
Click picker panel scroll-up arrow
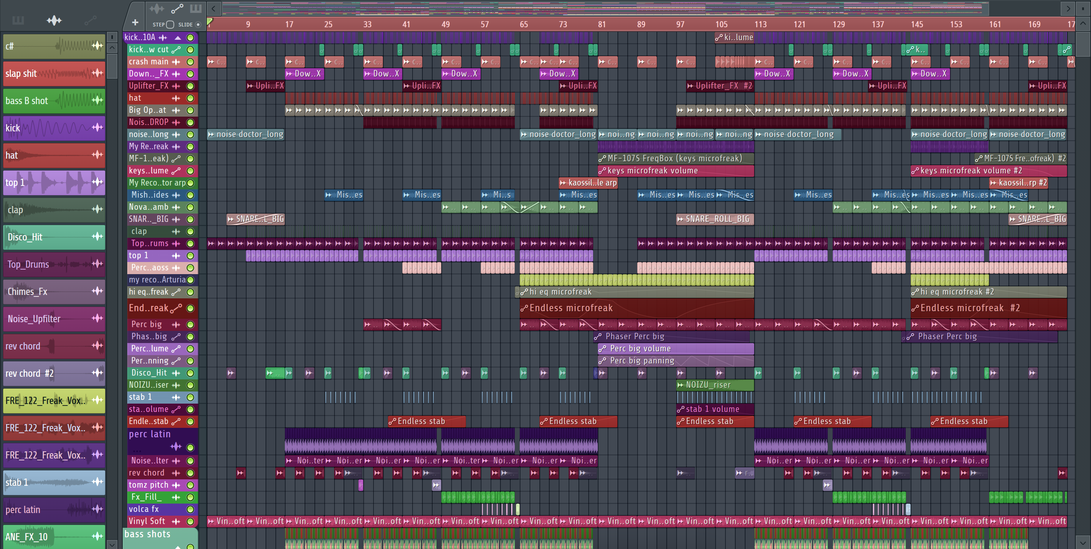click(112, 48)
